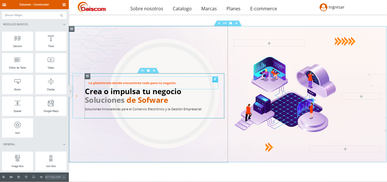
Task: Collapse the left widget panel using side arrow
Action: coord(70,91)
